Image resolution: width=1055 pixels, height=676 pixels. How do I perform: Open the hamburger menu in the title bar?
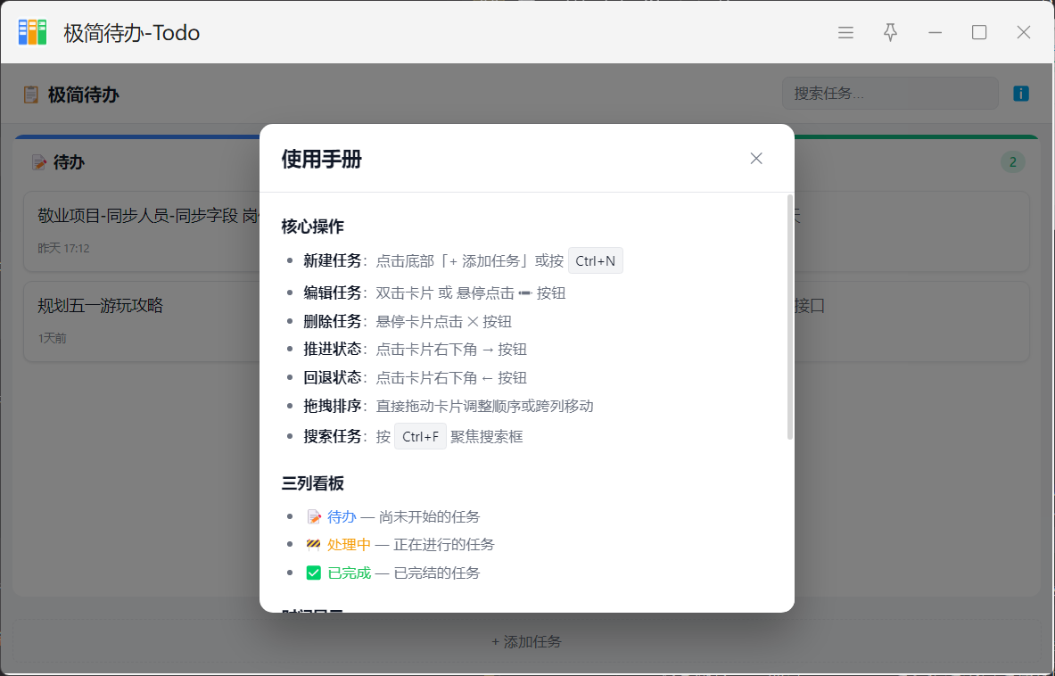[x=845, y=33]
